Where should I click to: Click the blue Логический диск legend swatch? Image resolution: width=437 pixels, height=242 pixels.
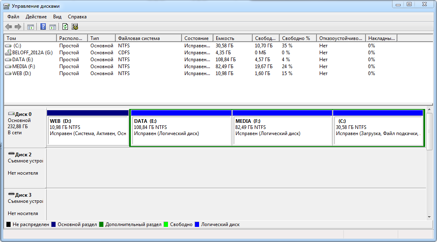197,224
